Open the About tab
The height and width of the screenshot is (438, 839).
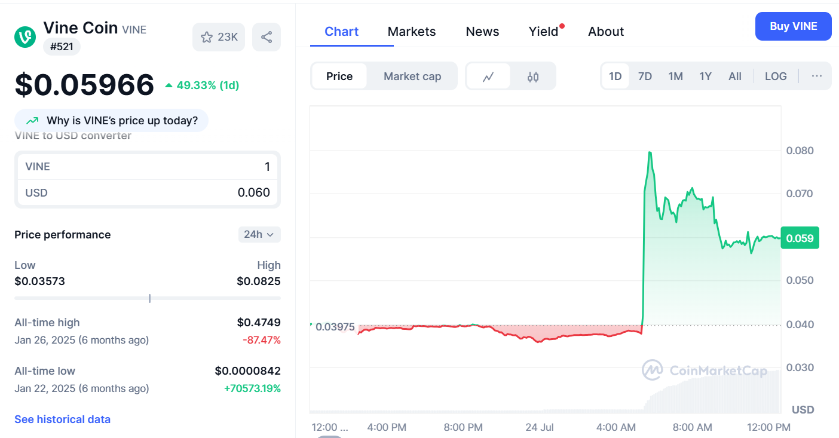tap(606, 32)
